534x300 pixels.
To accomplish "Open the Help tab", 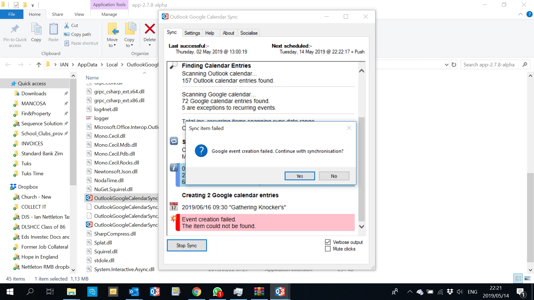I will click(x=210, y=33).
